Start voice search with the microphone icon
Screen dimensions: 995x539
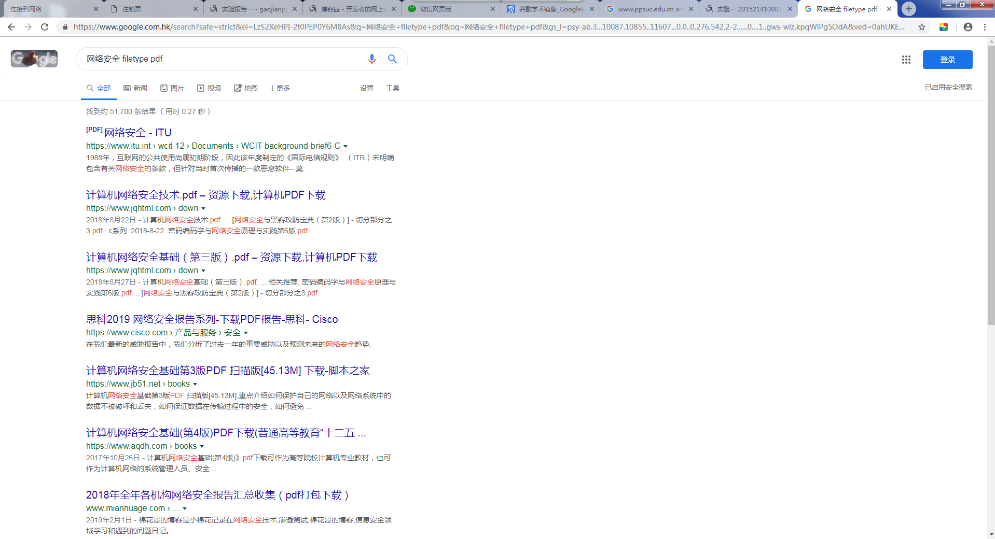[x=372, y=59]
